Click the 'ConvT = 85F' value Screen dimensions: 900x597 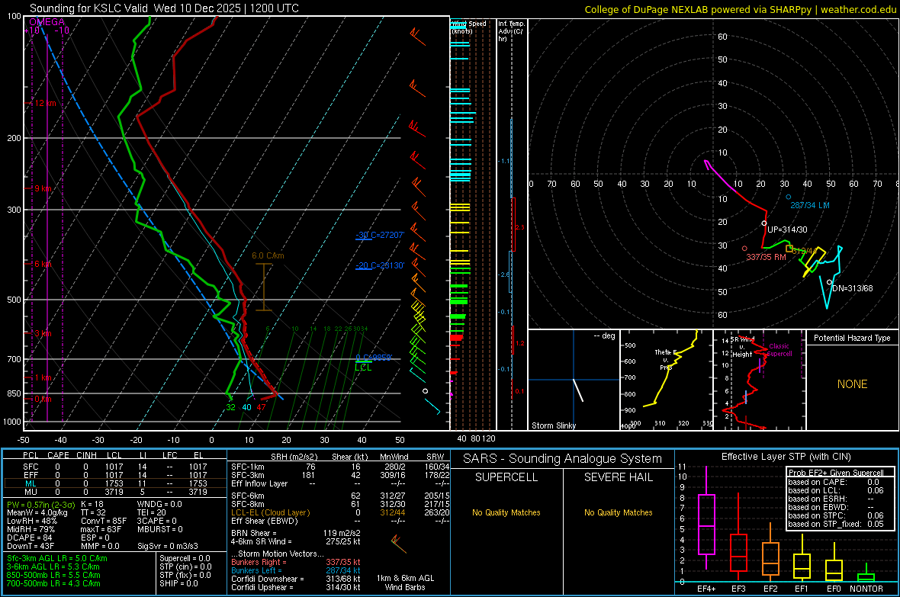(104, 521)
